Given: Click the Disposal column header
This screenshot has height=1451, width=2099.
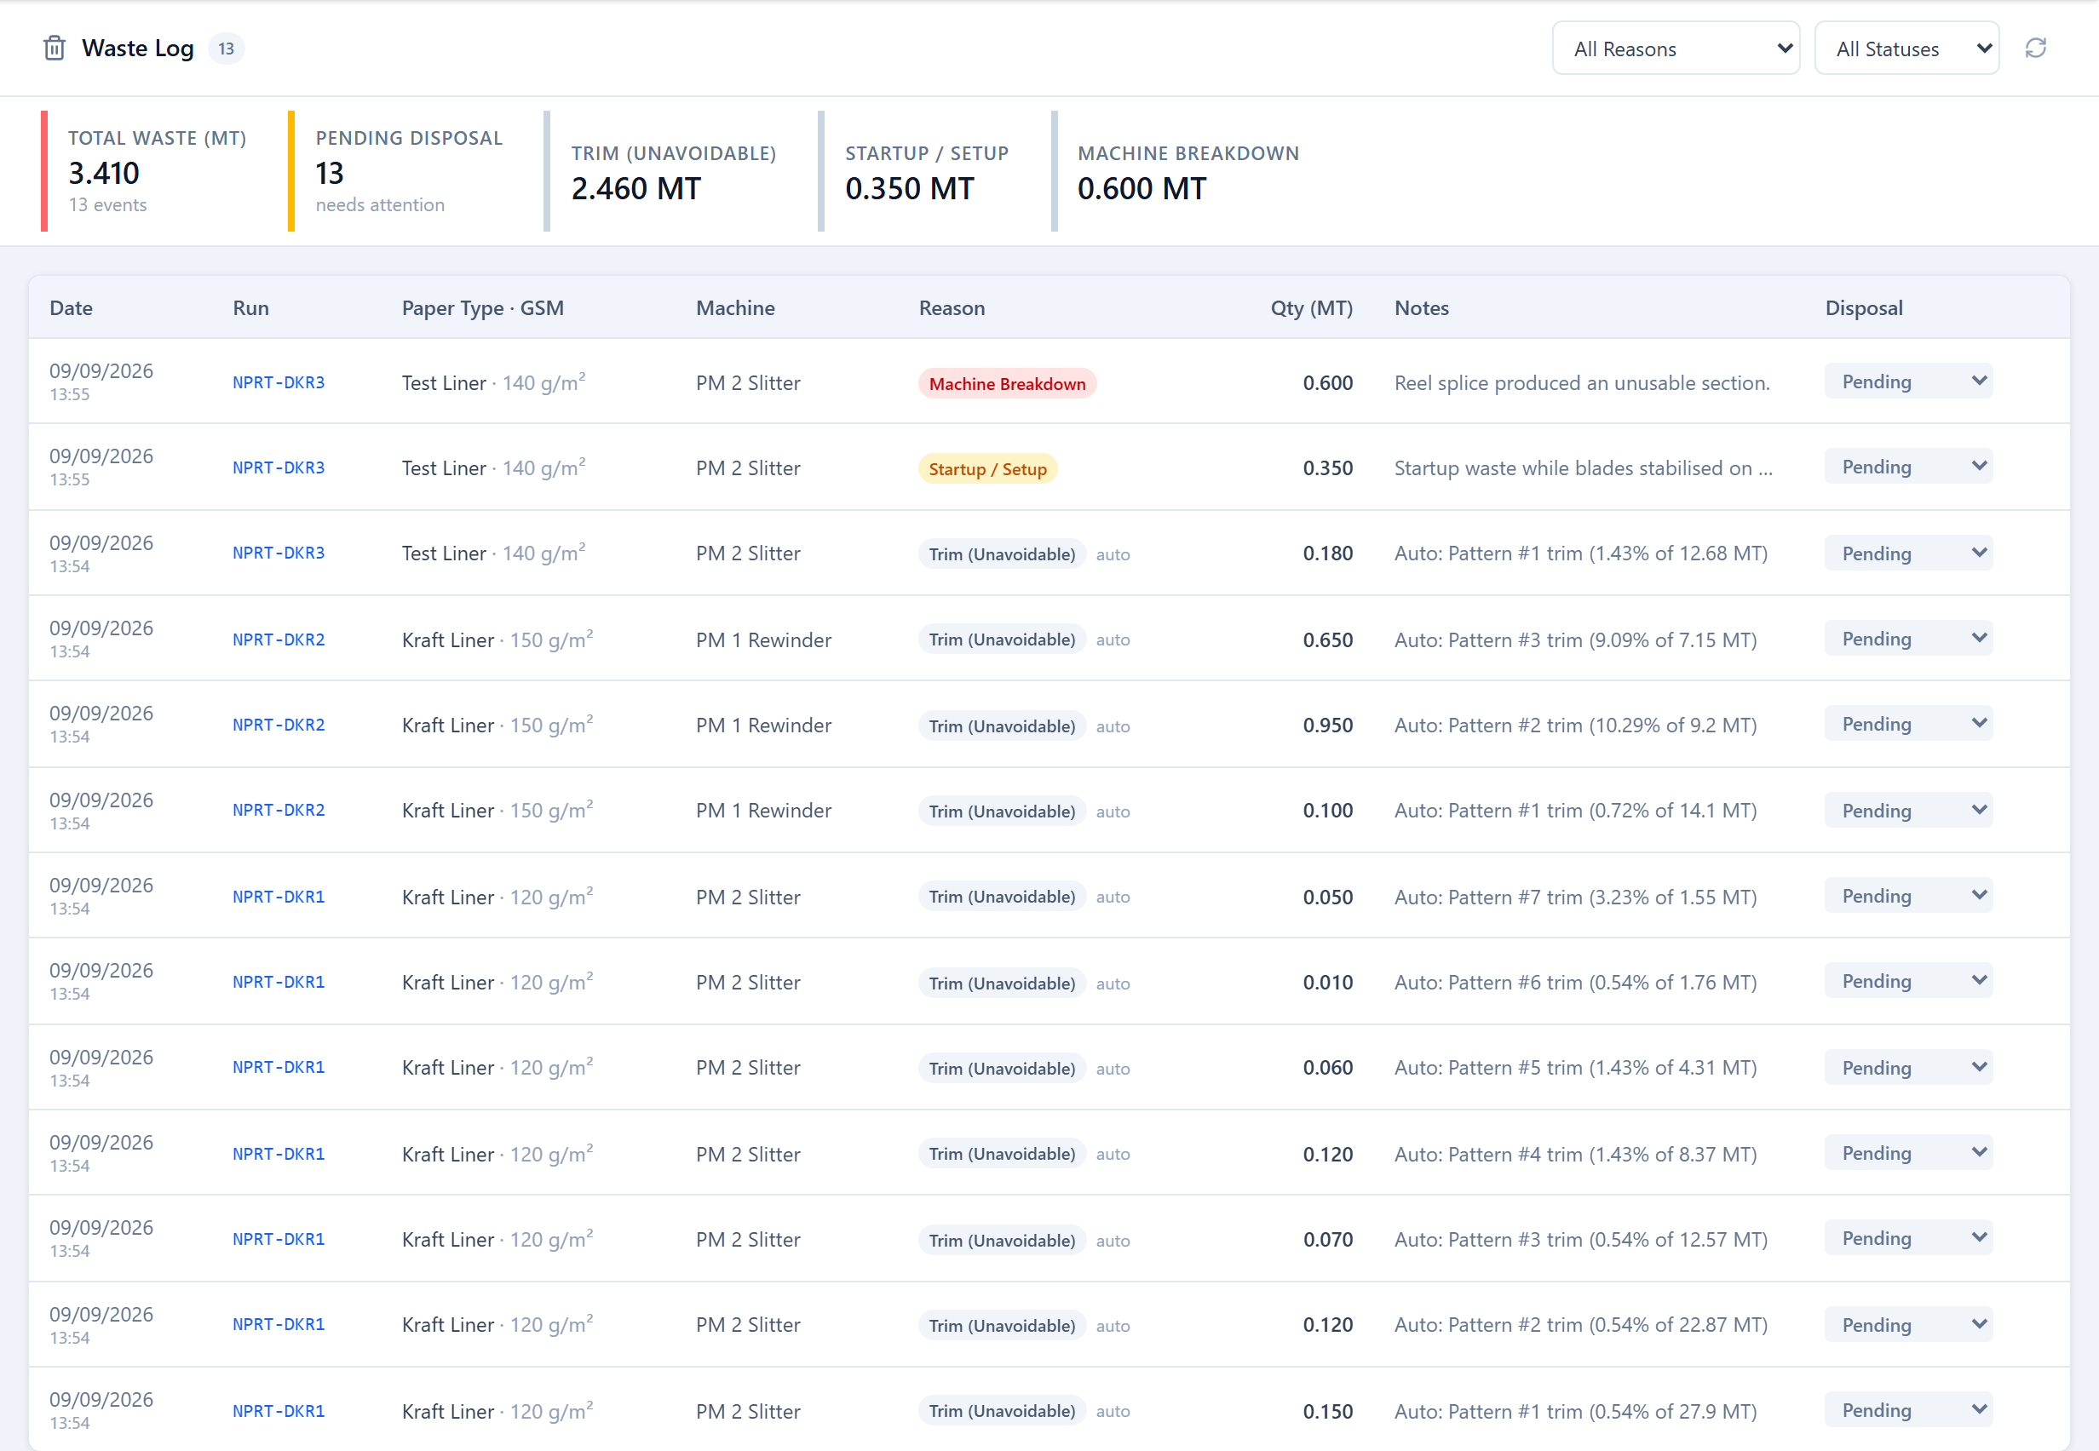Looking at the screenshot, I should coord(1863,308).
